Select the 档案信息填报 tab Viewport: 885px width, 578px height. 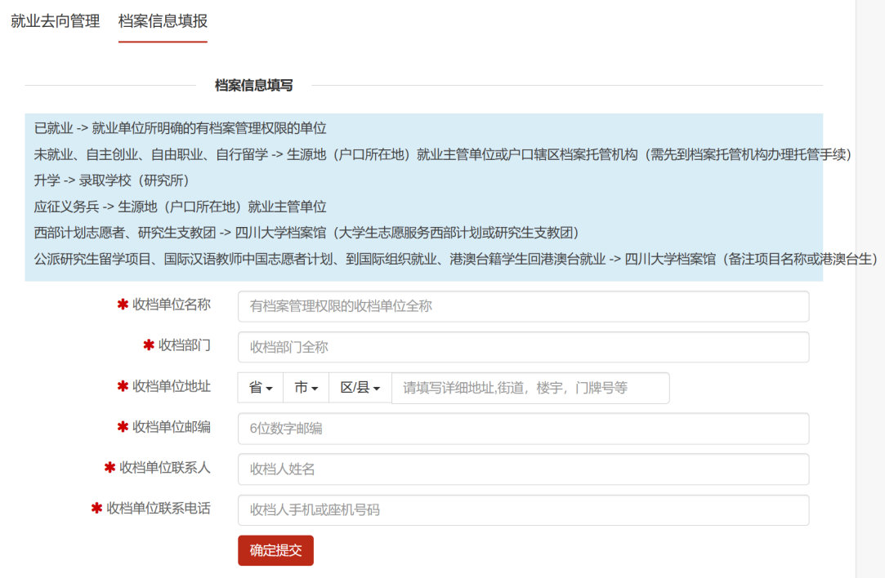[x=163, y=21]
